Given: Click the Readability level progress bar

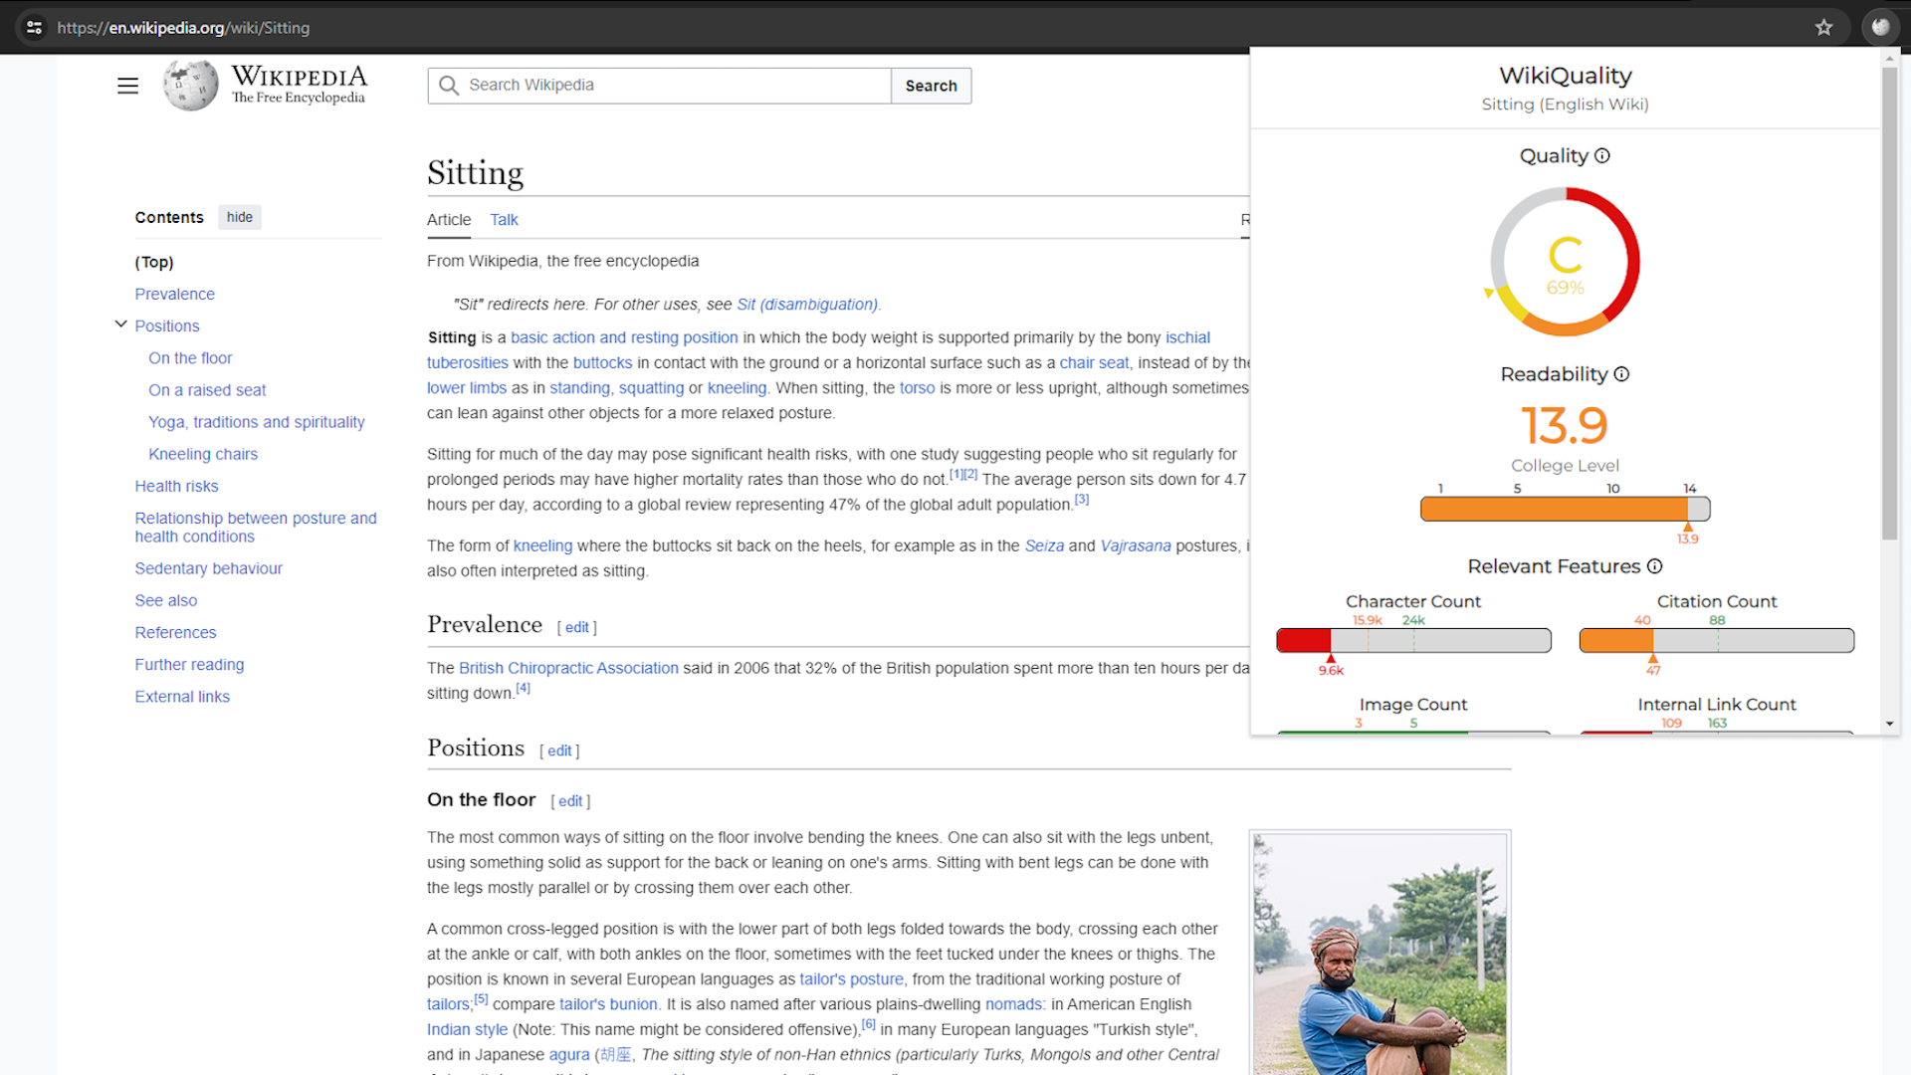Looking at the screenshot, I should point(1565,509).
